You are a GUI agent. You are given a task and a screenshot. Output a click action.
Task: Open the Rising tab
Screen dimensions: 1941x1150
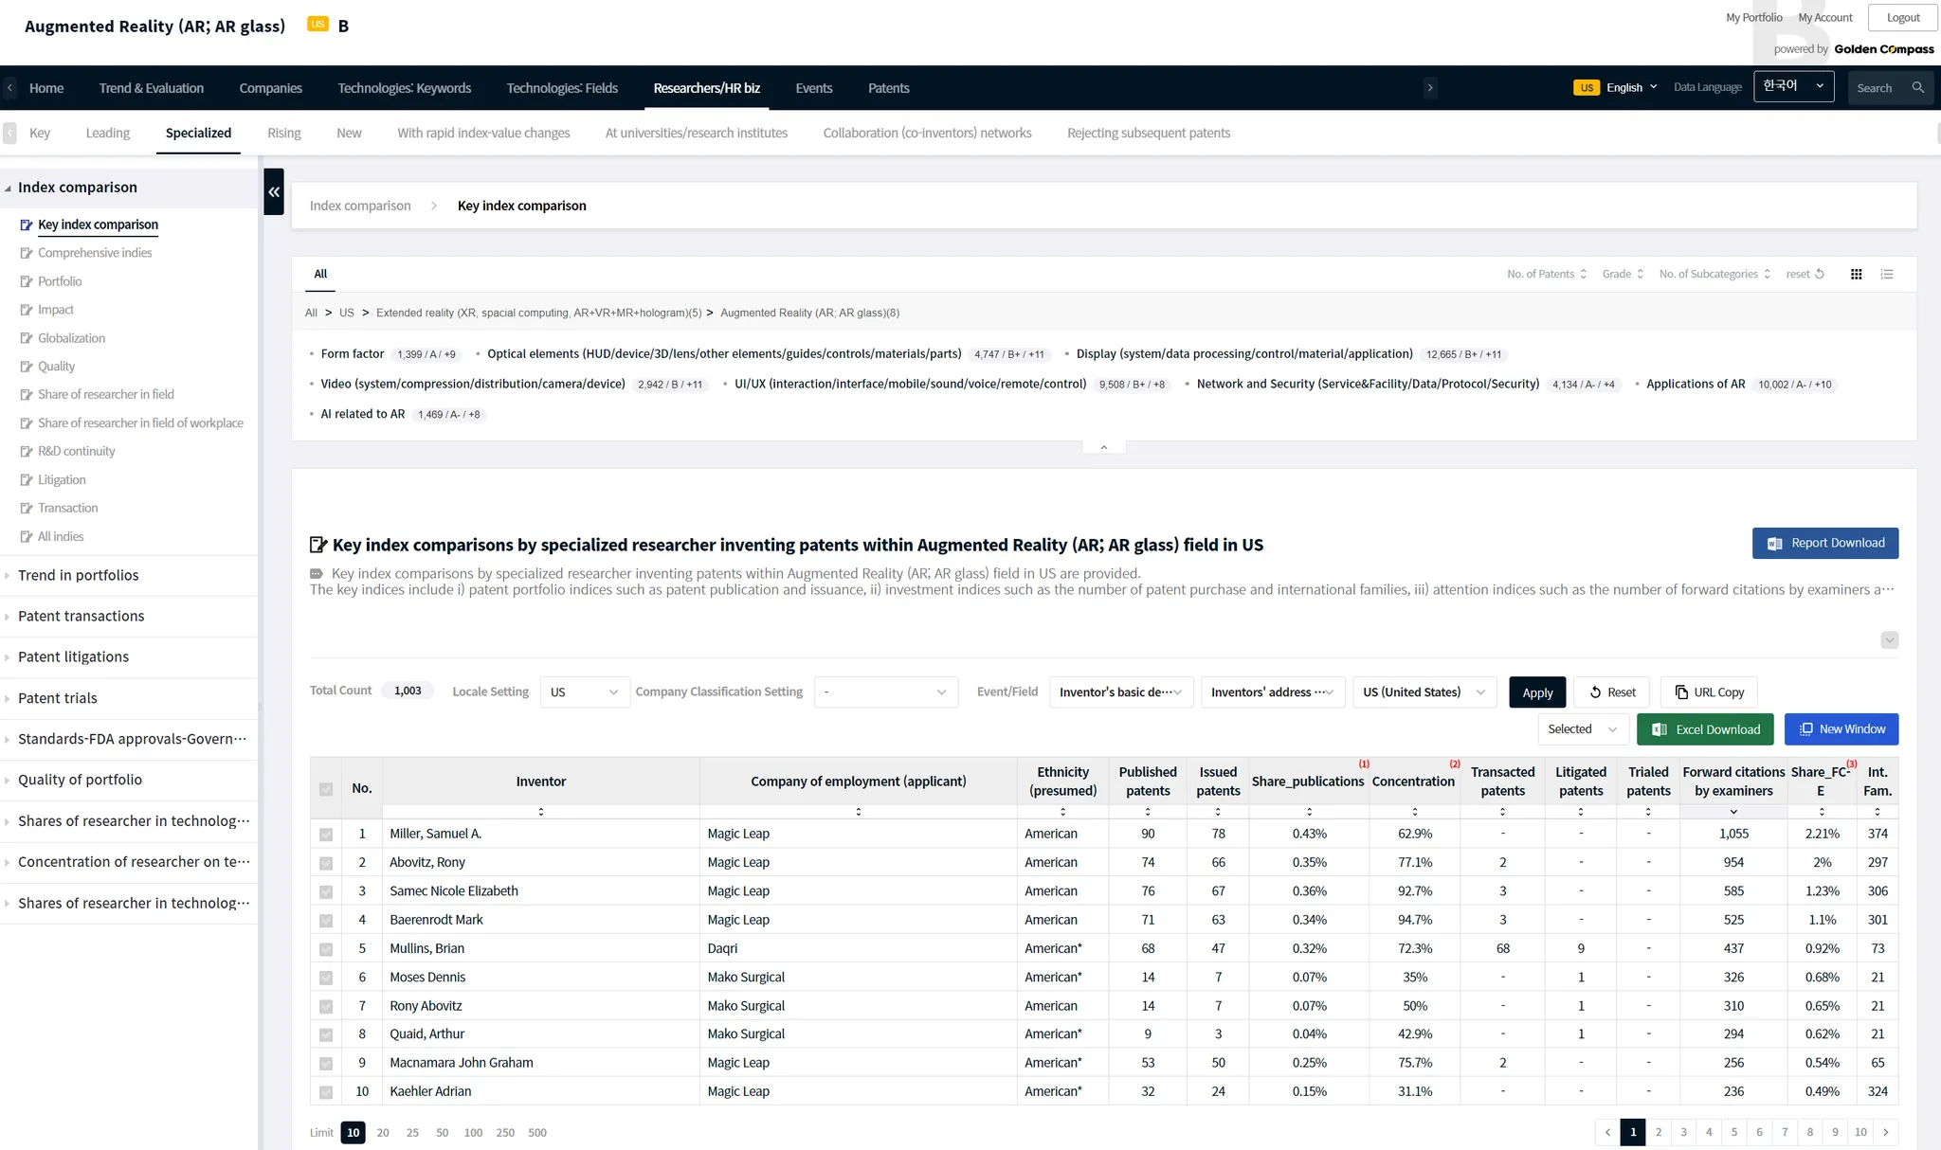[x=283, y=134]
